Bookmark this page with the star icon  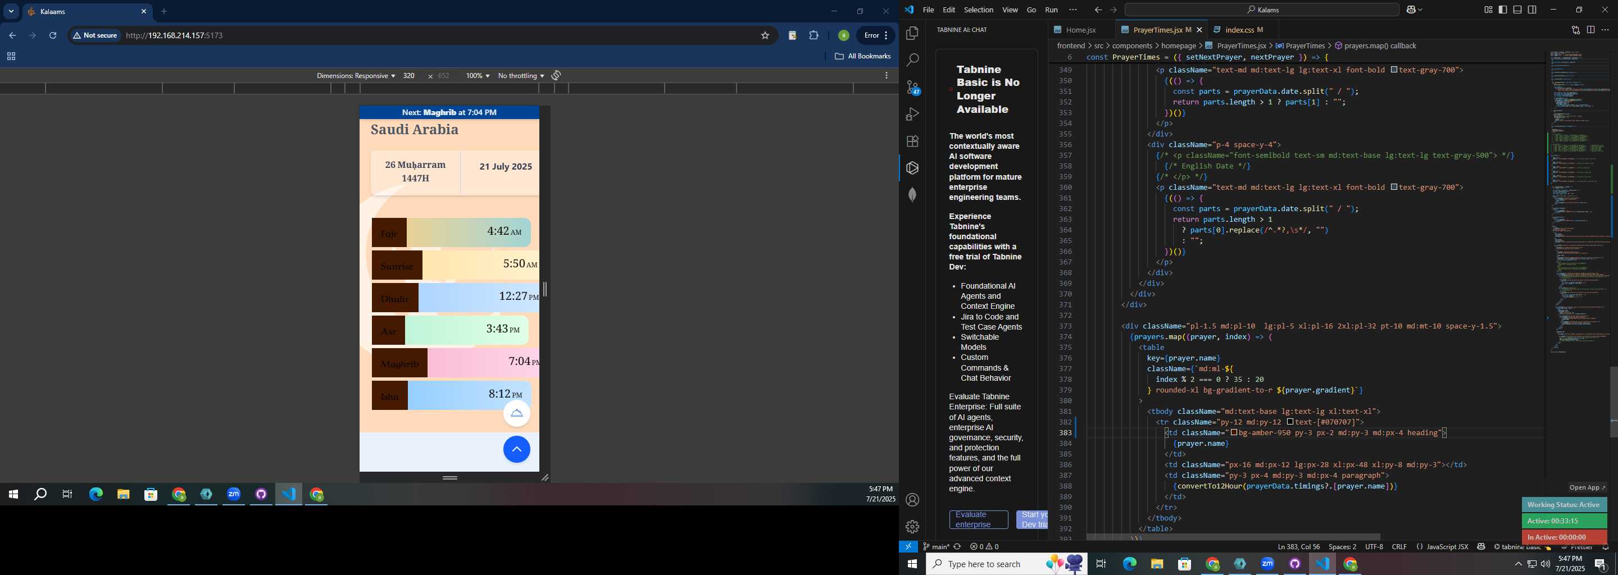pyautogui.click(x=765, y=36)
